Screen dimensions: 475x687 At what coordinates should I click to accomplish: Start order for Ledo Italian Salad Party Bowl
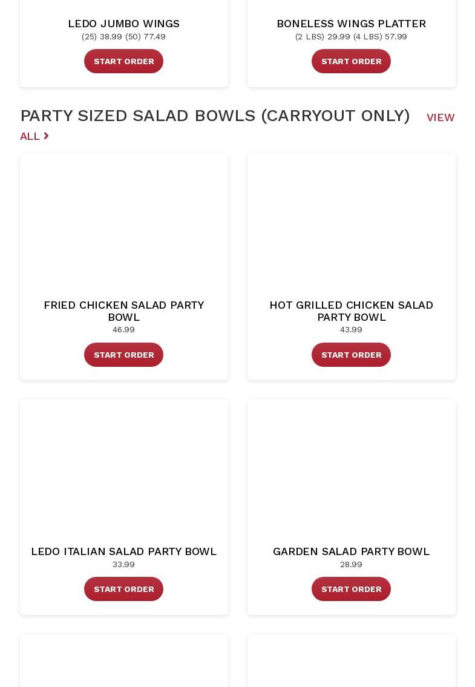(x=123, y=589)
